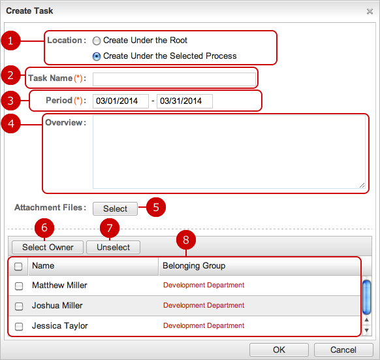Select Create Under the Root option
380x360 pixels.
[x=97, y=41]
